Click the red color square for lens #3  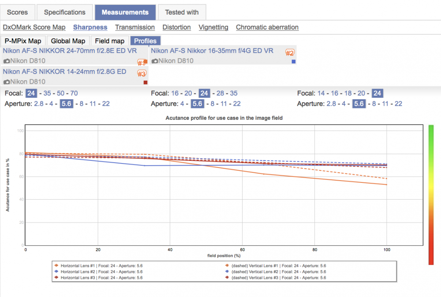coord(146,82)
